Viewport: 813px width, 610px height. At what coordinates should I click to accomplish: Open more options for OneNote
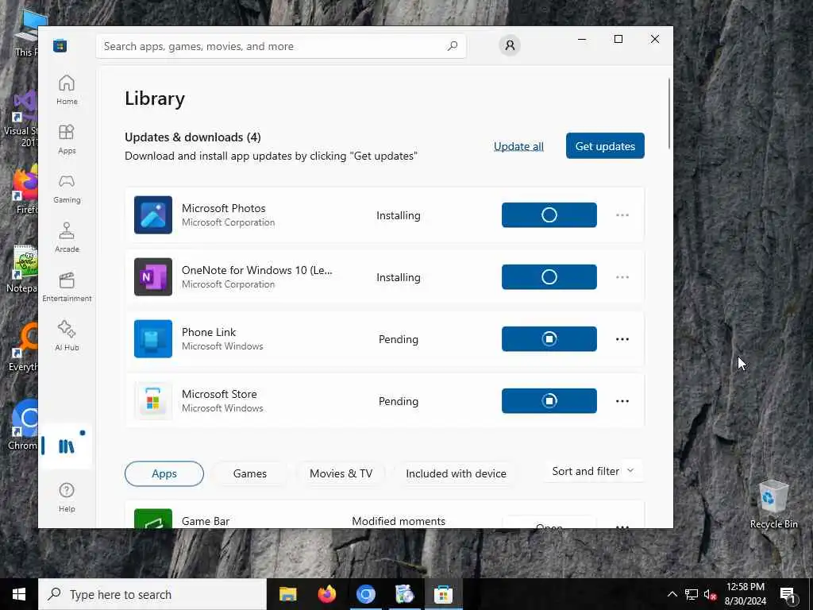coord(622,277)
